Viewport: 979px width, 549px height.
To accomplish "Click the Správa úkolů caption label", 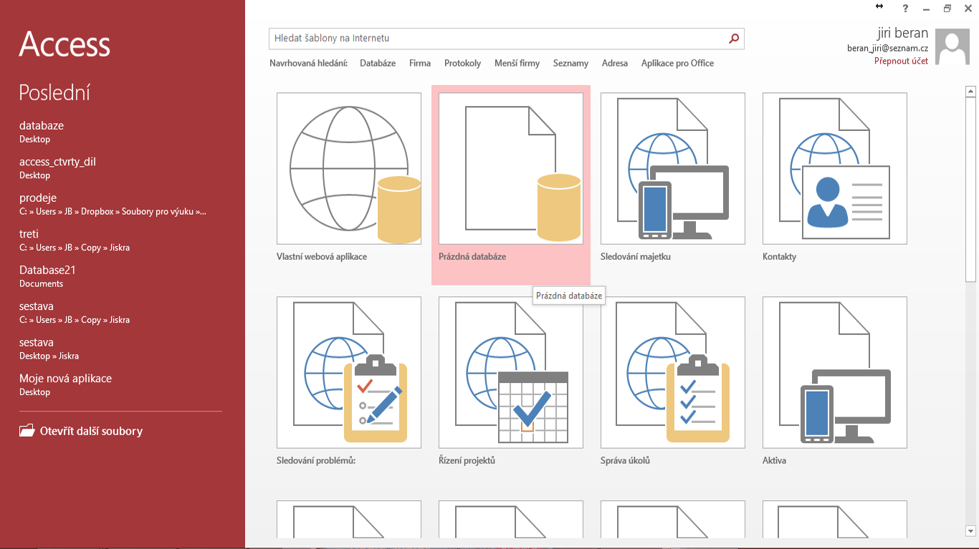I will 625,460.
